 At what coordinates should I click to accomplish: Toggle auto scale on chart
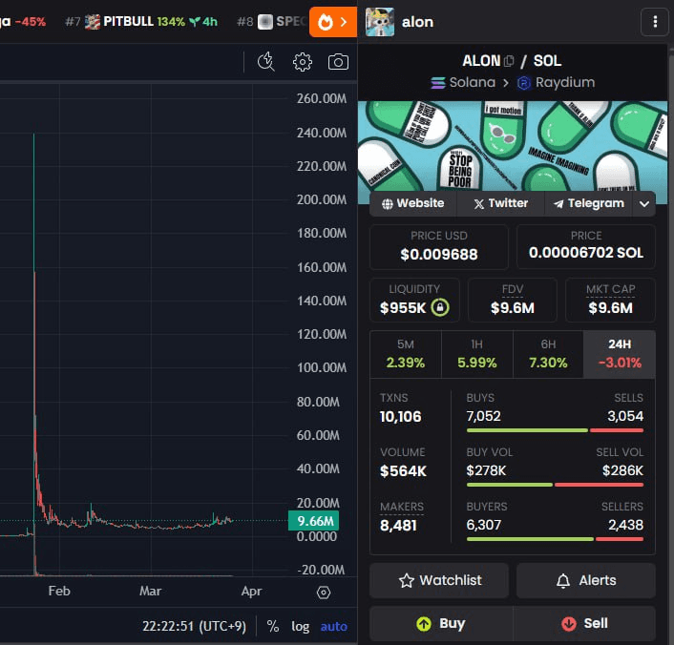coord(333,626)
